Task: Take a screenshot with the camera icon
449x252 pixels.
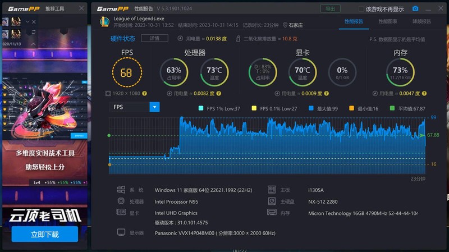Action: tap(415, 8)
